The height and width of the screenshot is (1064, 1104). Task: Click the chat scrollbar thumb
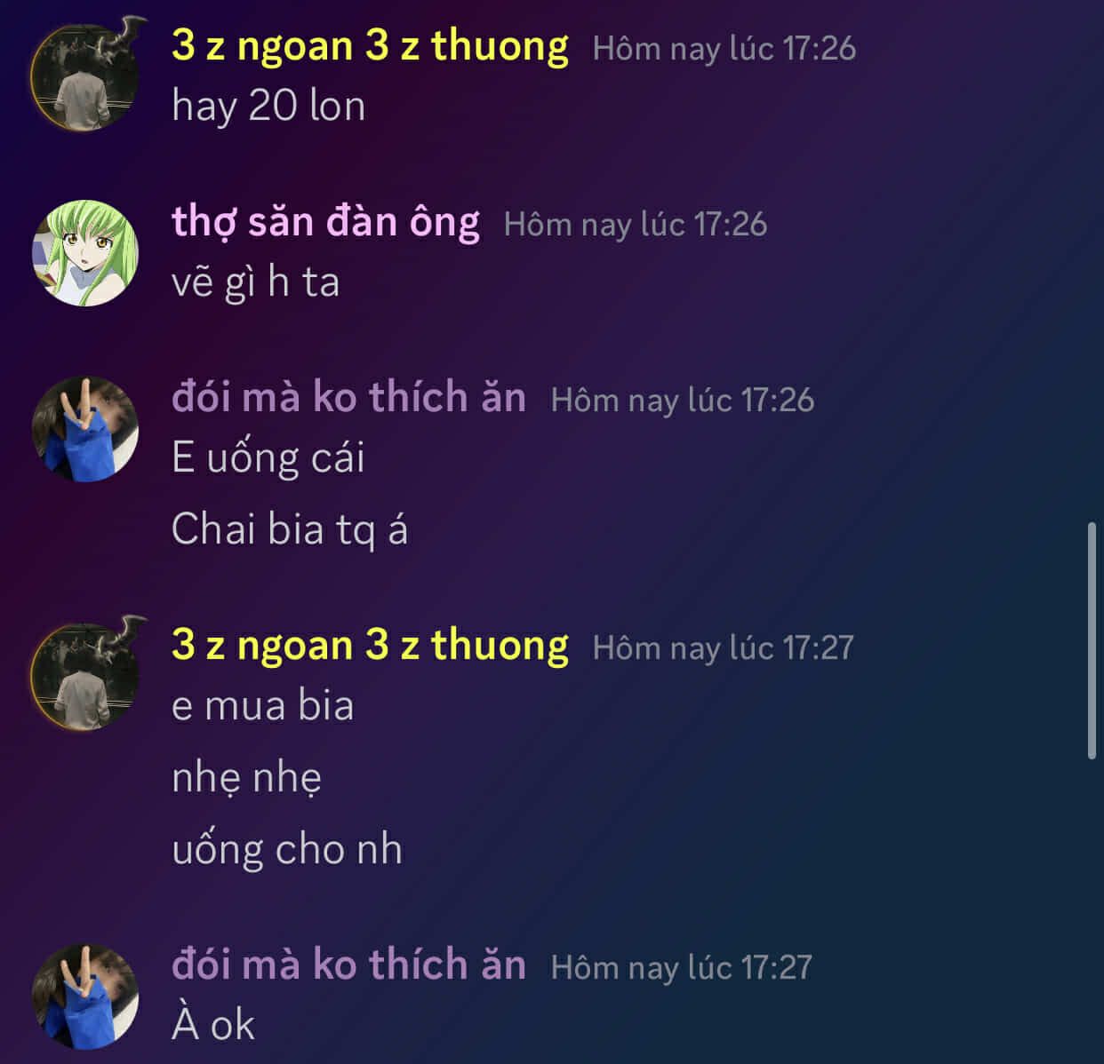point(1092,641)
